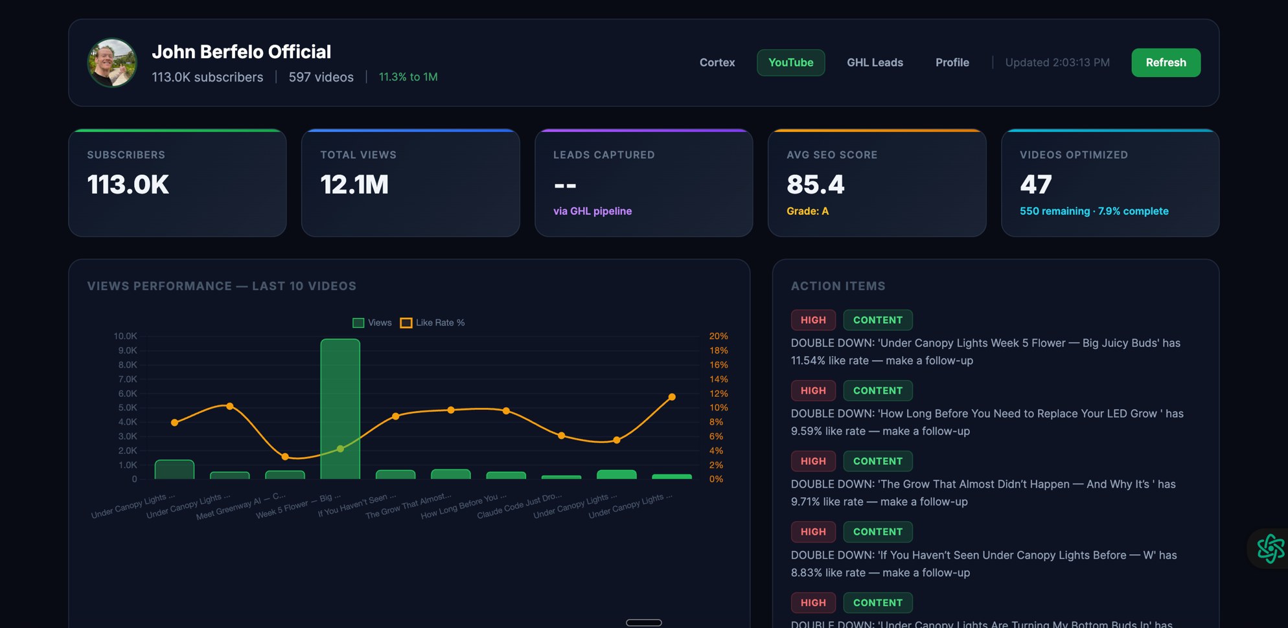Click the '11.3% to 1M' progress text
The height and width of the screenshot is (628, 1288).
[408, 77]
